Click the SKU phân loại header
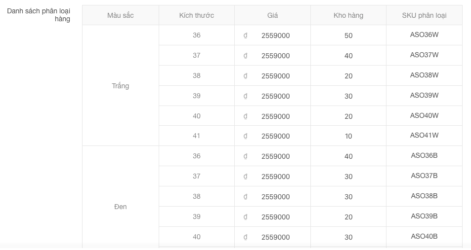471x250 pixels. [424, 15]
